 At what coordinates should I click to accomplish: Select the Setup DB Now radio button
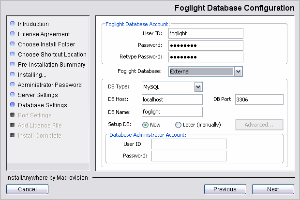[x=145, y=125]
